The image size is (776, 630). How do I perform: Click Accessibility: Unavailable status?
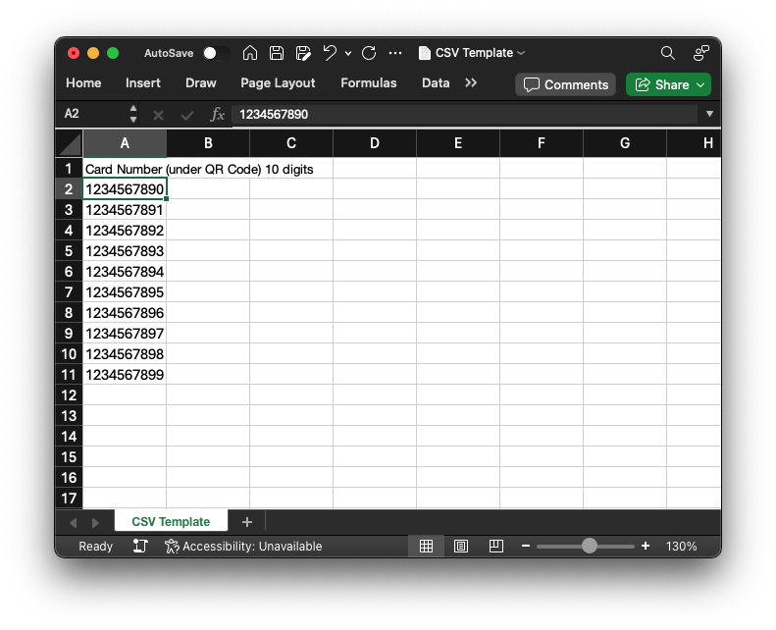pyautogui.click(x=243, y=547)
